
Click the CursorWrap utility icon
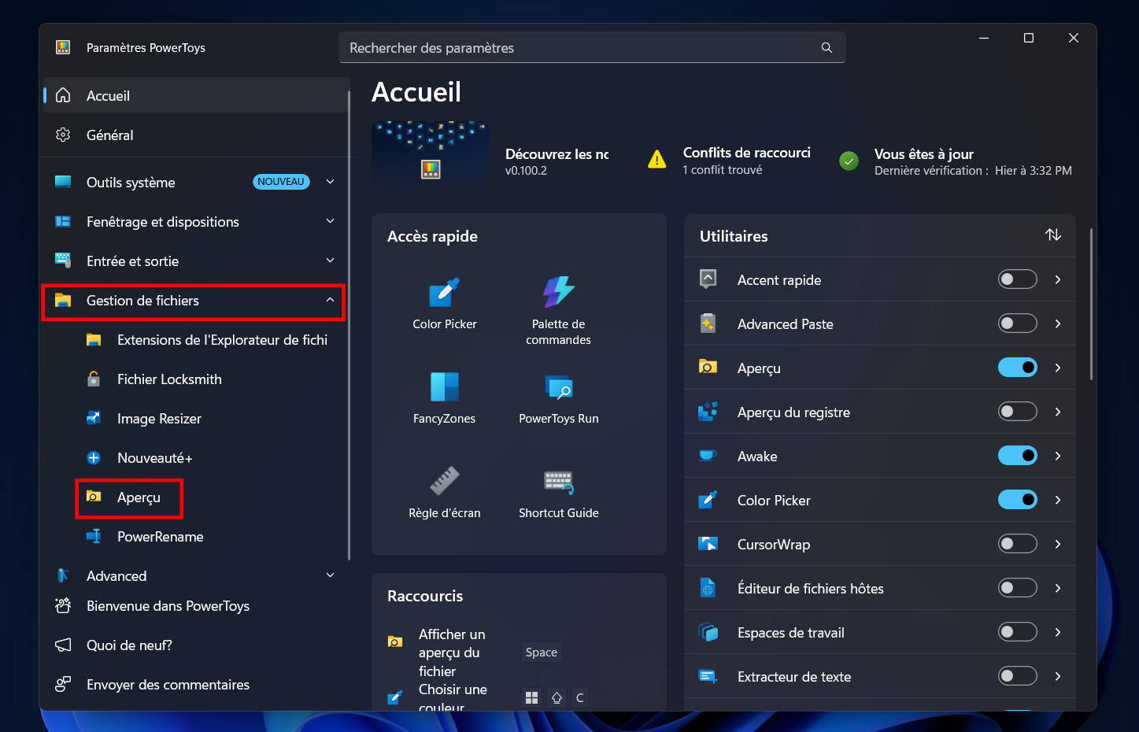click(708, 544)
